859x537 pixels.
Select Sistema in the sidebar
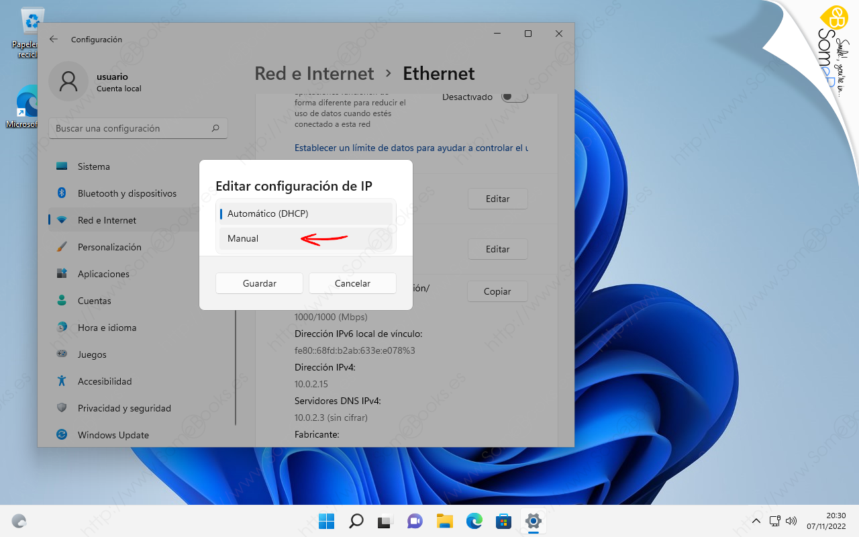[x=93, y=166]
